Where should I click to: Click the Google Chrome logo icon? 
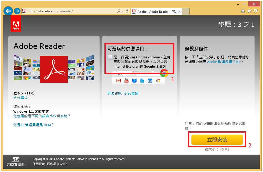coord(164,73)
